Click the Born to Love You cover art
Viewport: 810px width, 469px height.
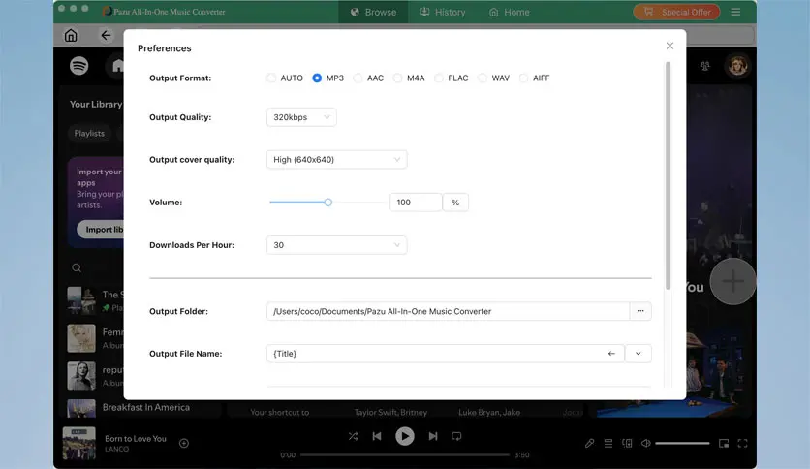pos(79,443)
